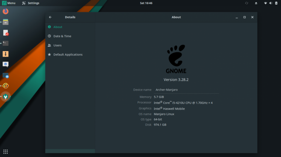Image resolution: width=281 pixels, height=157 pixels.
Task: Edit the Device name field Archer-Manjaro
Action: [x=186, y=90]
